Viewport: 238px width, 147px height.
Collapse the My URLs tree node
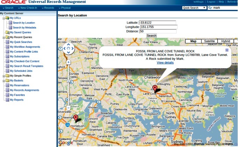[x=3, y=18]
